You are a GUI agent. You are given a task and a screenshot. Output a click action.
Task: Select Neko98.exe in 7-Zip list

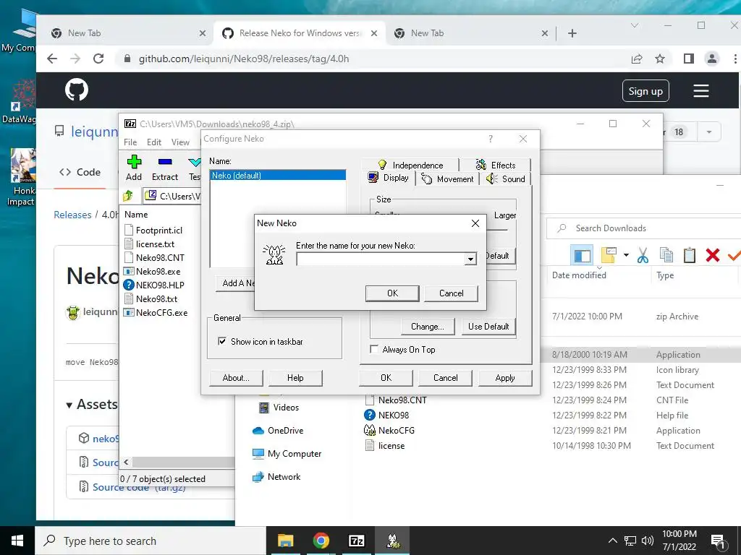click(158, 272)
